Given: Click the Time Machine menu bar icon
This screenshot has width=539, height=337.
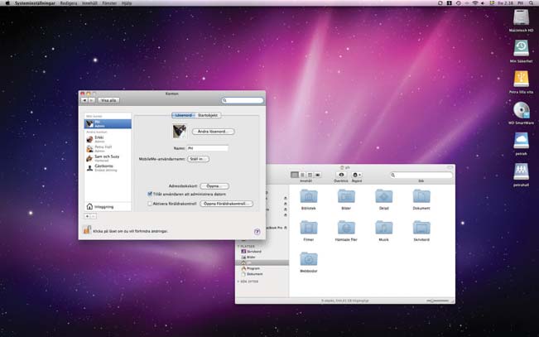Looking at the screenshot, I should coord(458,2).
